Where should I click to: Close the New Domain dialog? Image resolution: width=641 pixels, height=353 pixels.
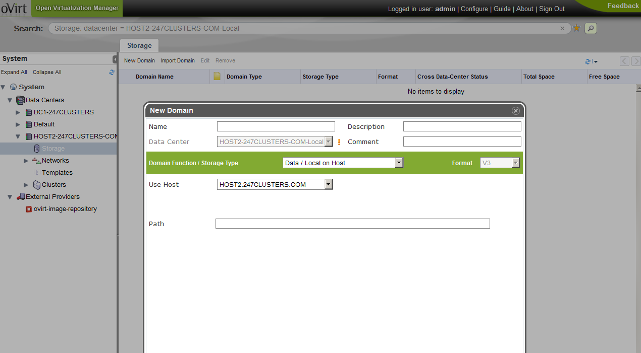(515, 111)
